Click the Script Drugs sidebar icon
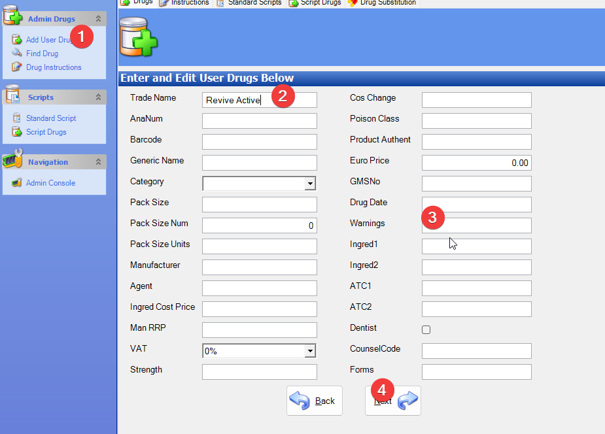The height and width of the screenshot is (434, 605). pos(17,131)
